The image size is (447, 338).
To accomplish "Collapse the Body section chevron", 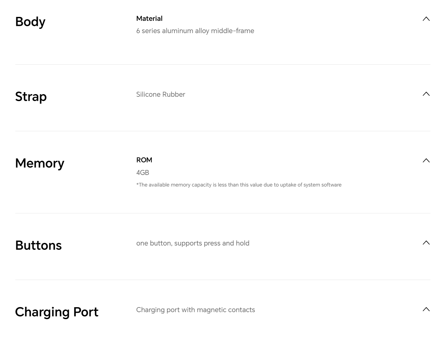I will pyautogui.click(x=426, y=19).
